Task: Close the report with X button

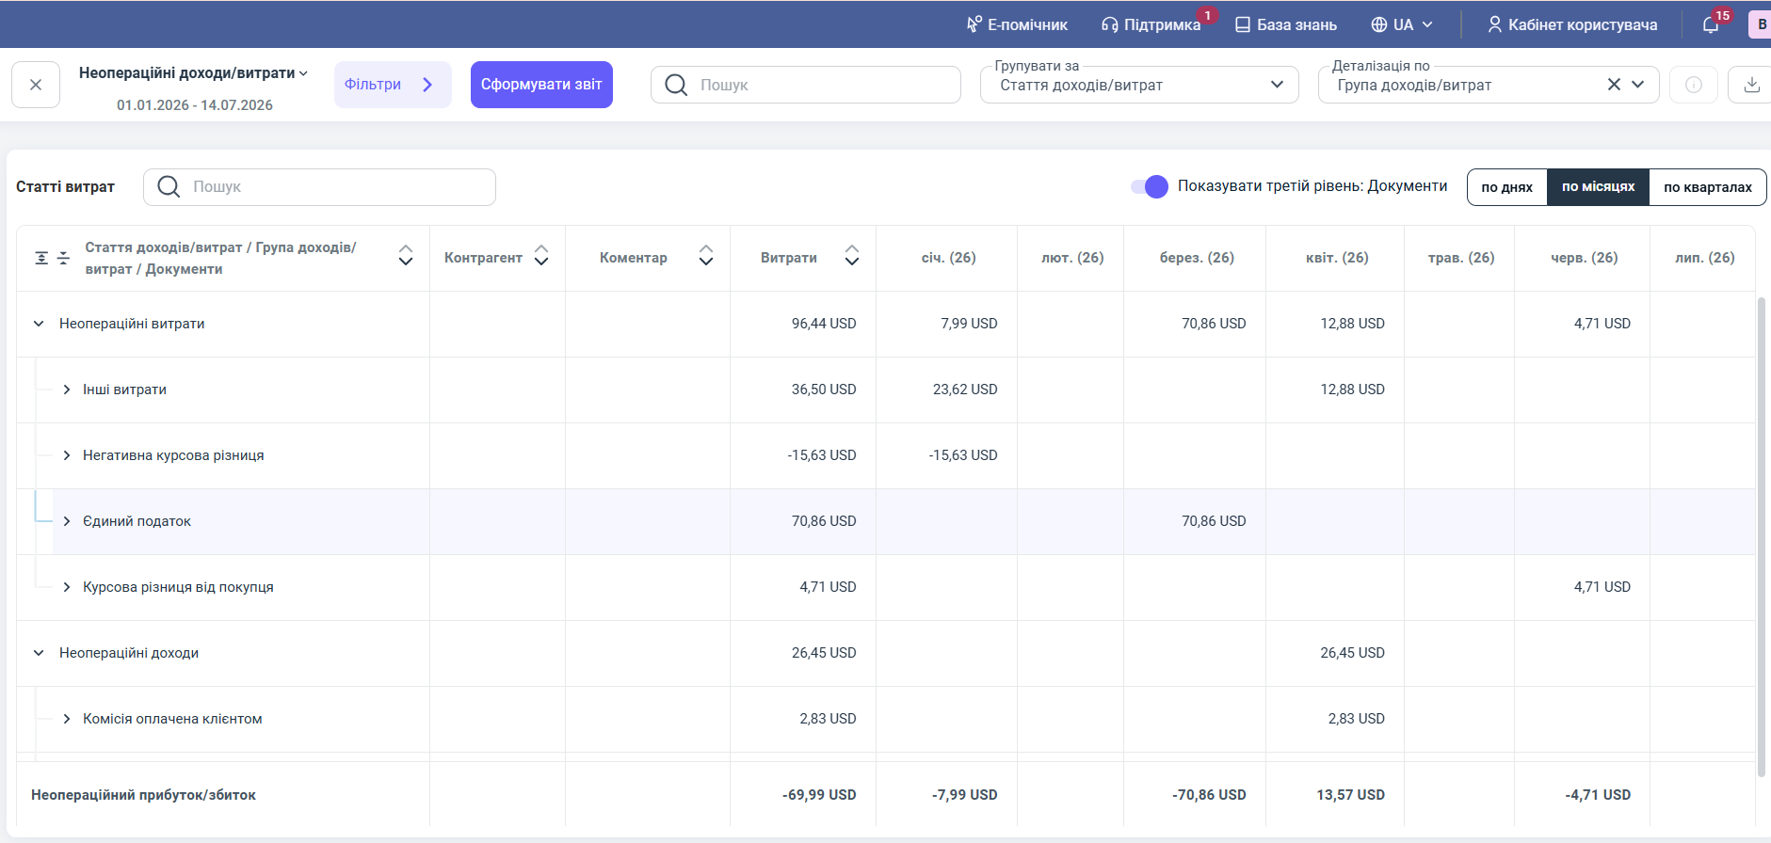Action: [36, 85]
